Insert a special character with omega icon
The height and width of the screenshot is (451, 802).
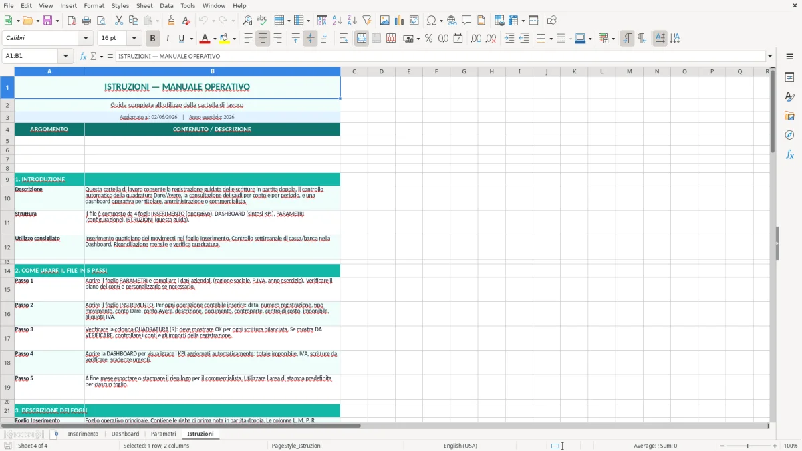432,21
